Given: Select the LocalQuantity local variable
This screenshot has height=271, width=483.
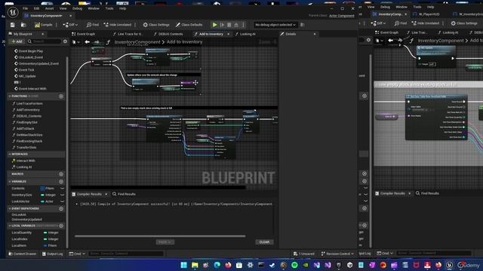Looking at the screenshot, I should 22,233.
